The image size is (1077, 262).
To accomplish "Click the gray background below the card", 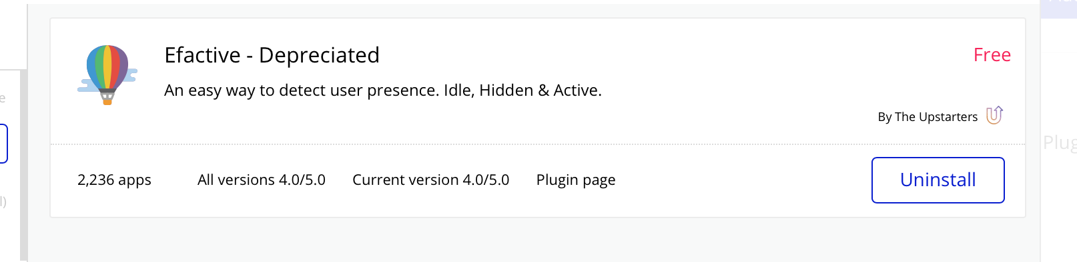I will click(x=534, y=241).
